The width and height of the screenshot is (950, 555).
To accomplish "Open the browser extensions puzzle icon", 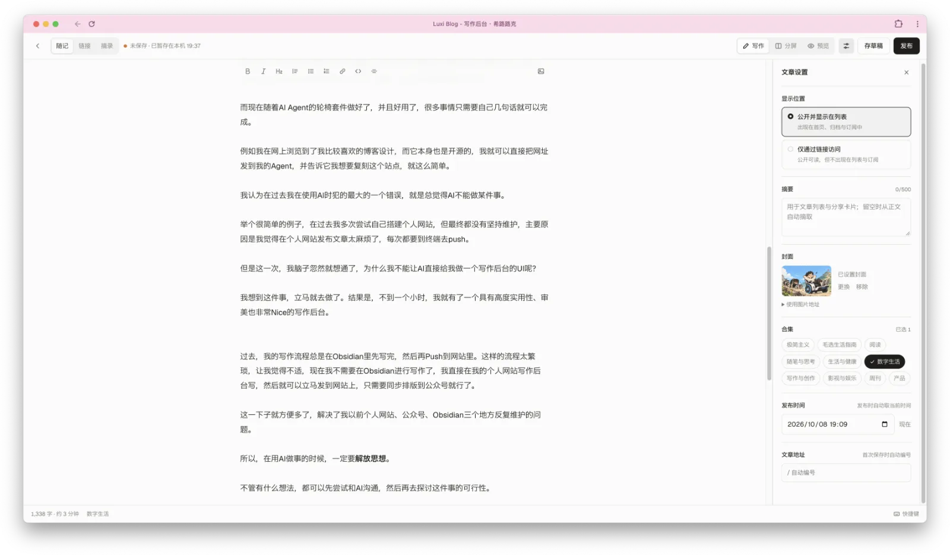I will (x=898, y=24).
